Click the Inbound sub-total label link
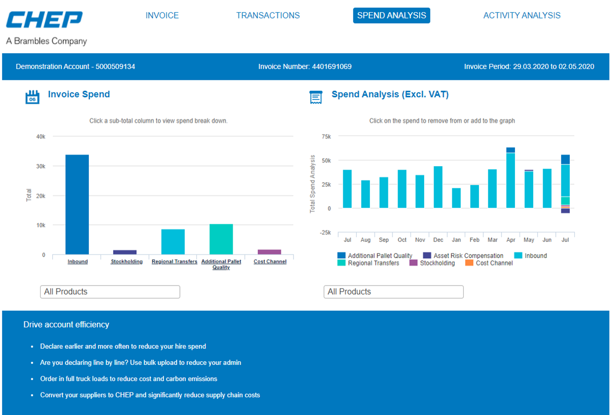 tap(77, 261)
